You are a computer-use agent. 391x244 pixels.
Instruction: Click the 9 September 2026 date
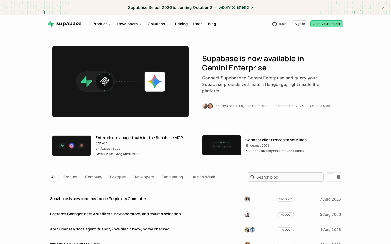289,106
